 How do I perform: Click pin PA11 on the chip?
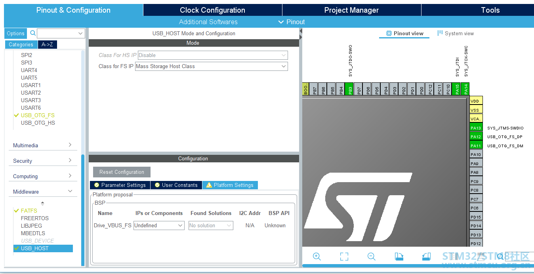(476, 146)
